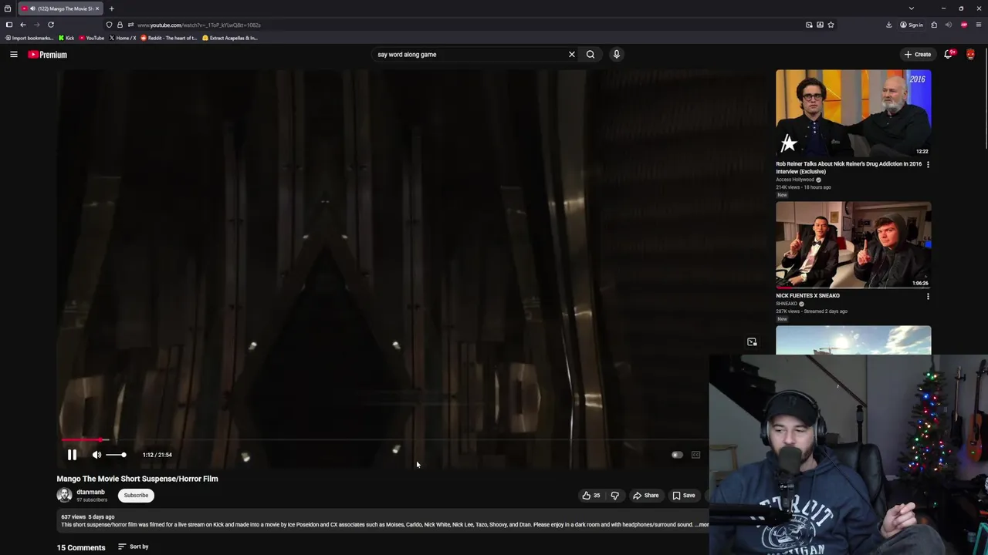The width and height of the screenshot is (988, 555).
Task: Open the YouTube bookmark
Action: [92, 38]
